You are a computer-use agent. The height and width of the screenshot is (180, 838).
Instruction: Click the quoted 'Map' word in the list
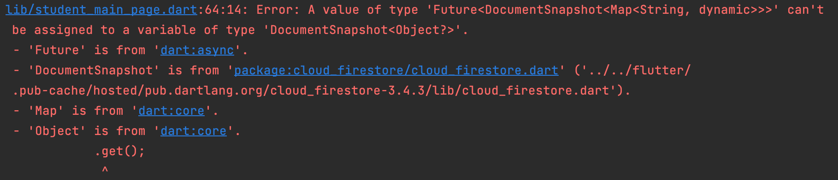point(46,111)
